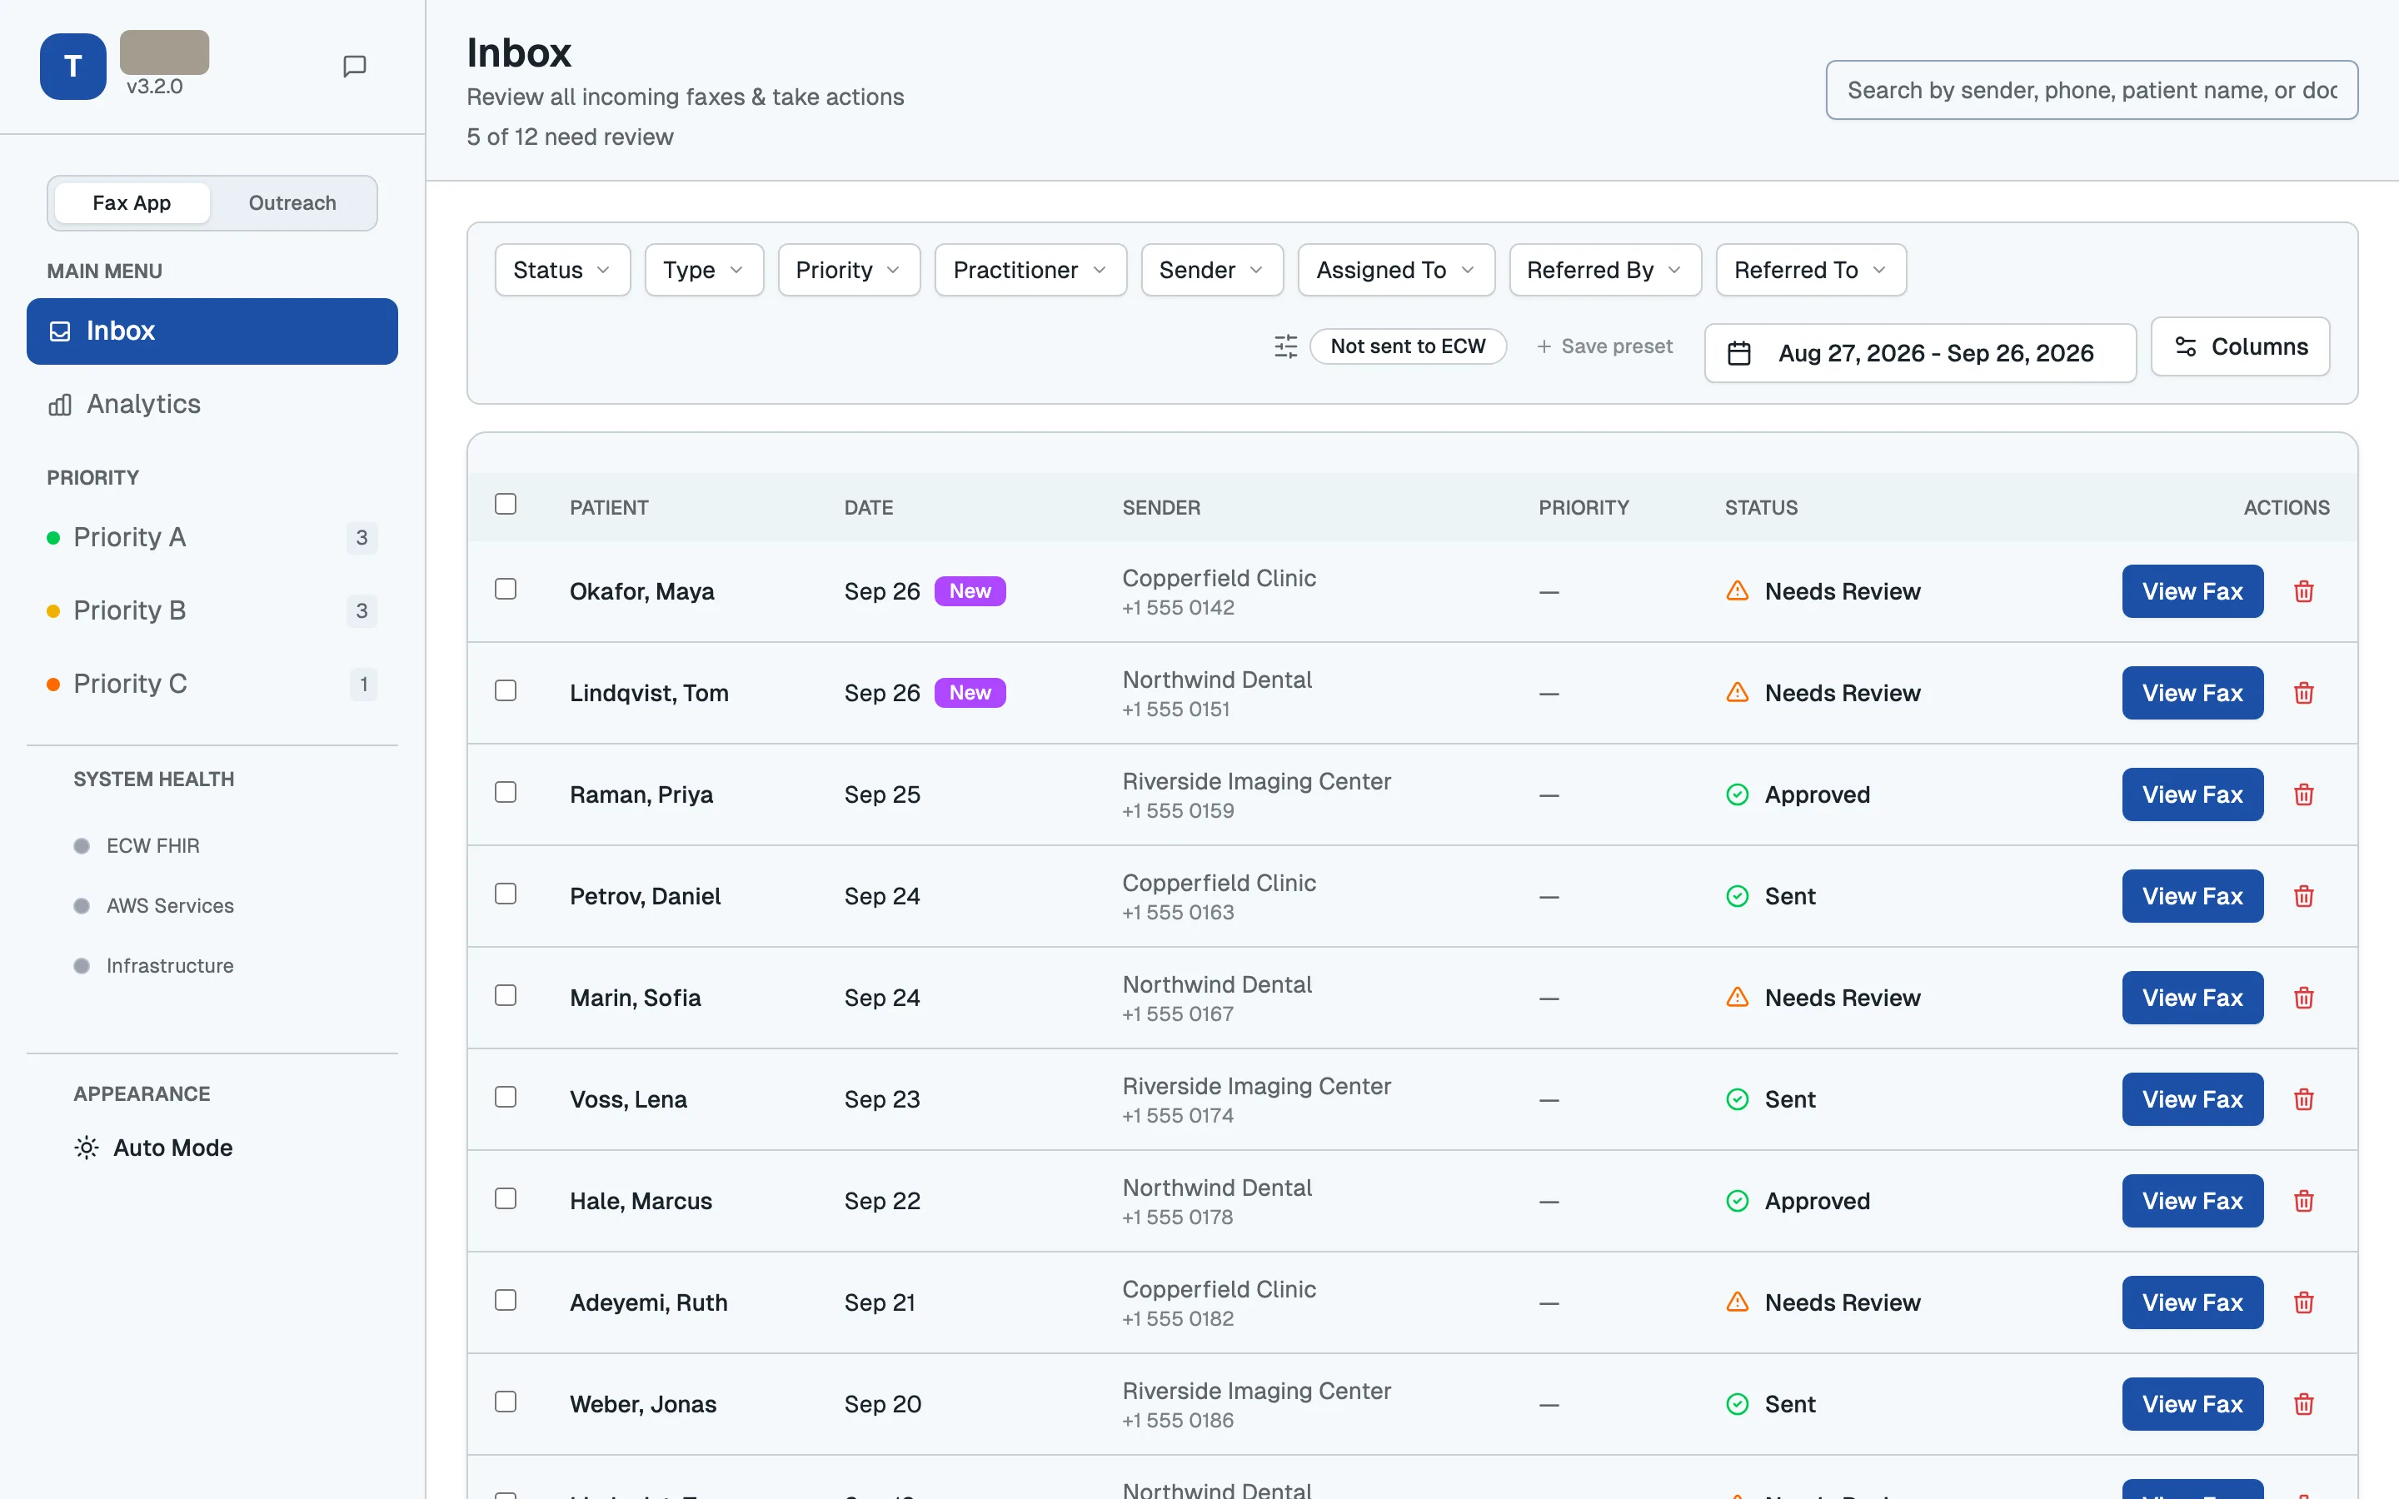
Task: Open the Sender filter dropdown
Action: 1211,270
